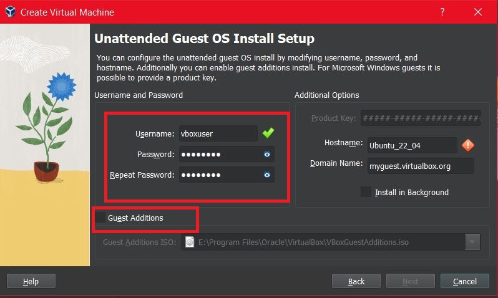Click into the Repeat Password field
Image resolution: width=498 pixels, height=298 pixels.
click(227, 175)
